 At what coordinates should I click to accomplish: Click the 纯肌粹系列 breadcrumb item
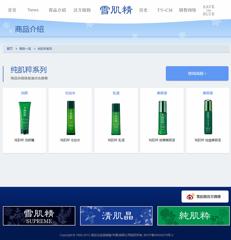(45, 49)
